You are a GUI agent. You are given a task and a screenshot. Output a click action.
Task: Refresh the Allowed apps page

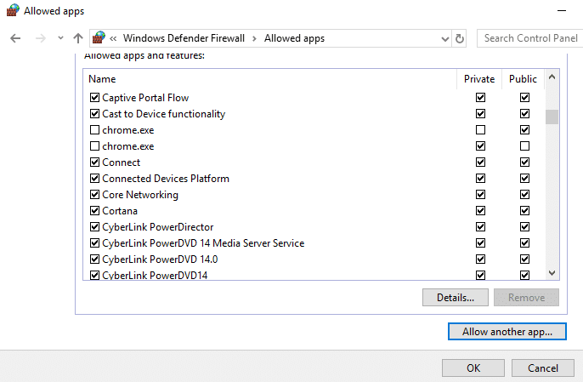point(460,38)
